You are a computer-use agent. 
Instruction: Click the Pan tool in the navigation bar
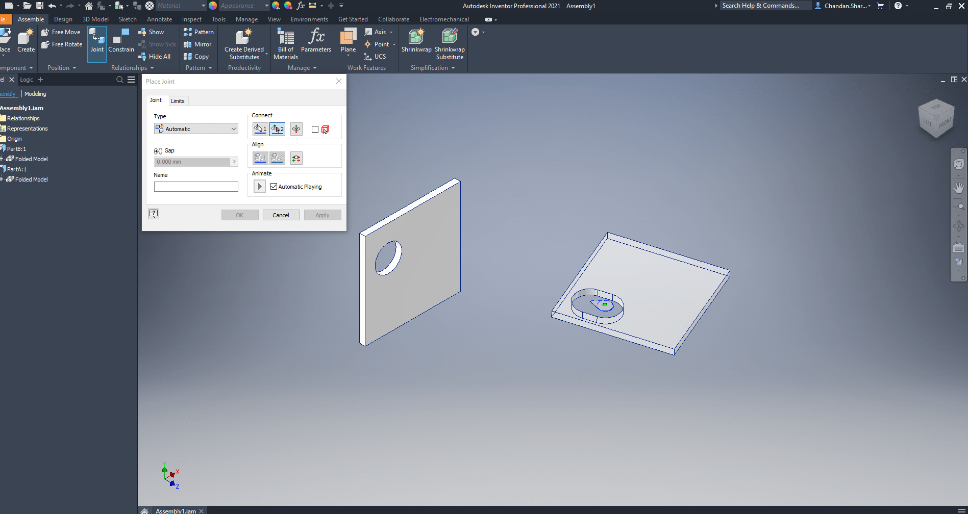coord(958,187)
